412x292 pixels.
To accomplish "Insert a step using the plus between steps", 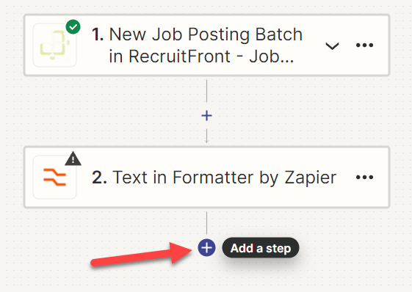I will 207,116.
